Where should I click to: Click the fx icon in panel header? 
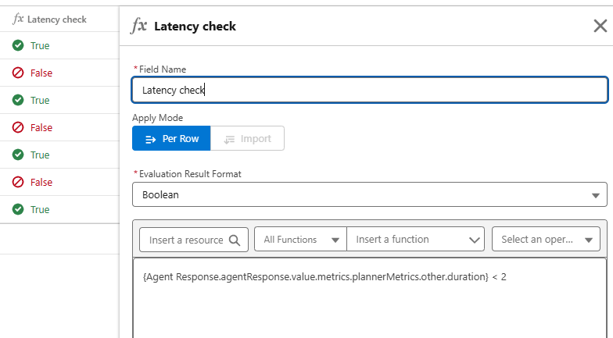pos(138,26)
